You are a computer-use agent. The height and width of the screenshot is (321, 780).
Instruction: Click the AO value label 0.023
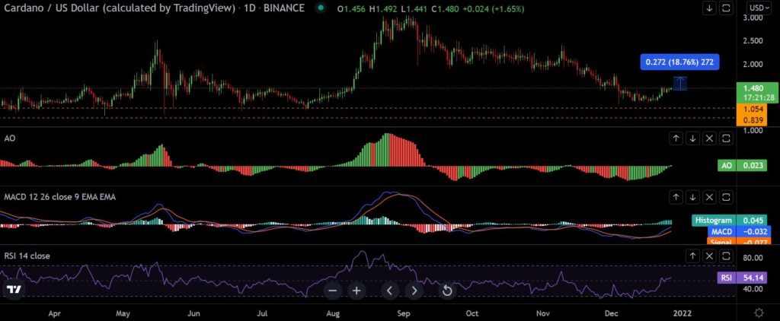pyautogui.click(x=742, y=166)
